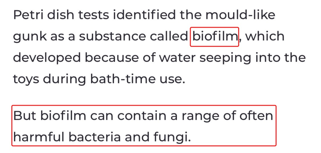The height and width of the screenshot is (153, 321).
Task: Click the word 'harmful' in last line
Action: [39, 137]
